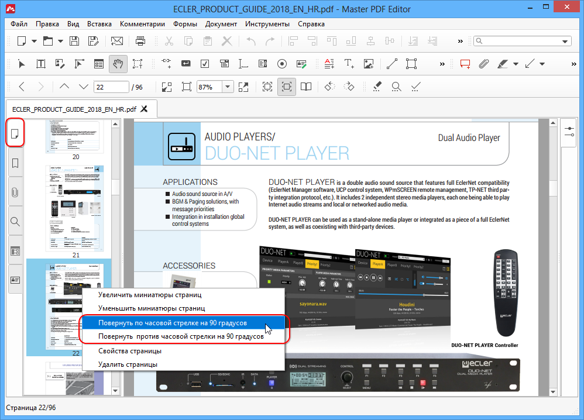The height and width of the screenshot is (420, 584).
Task: Open the pencil tool dropdown arrow
Action: [x=542, y=64]
